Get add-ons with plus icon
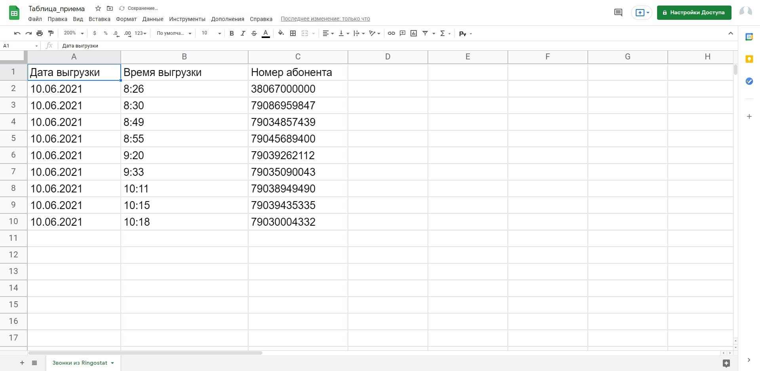The height and width of the screenshot is (371, 760). 749,116
